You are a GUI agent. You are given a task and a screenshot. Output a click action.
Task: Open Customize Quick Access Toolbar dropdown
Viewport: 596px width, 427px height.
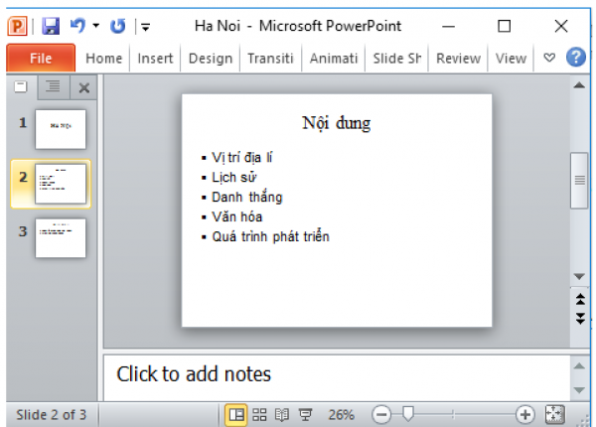[145, 27]
